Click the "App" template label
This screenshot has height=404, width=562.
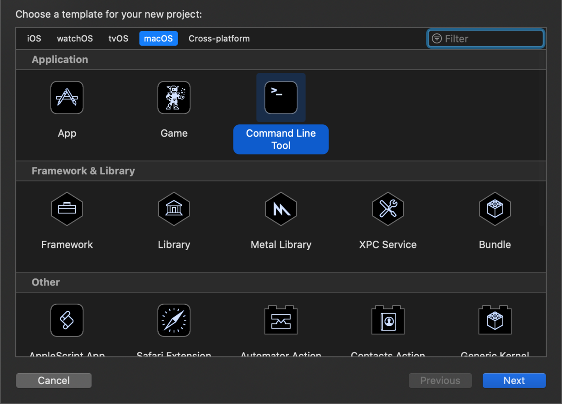pyautogui.click(x=67, y=133)
